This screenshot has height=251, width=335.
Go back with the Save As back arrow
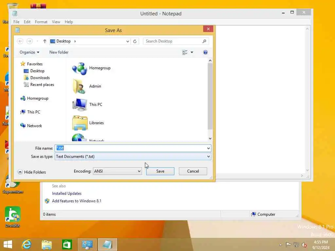[x=20, y=41]
